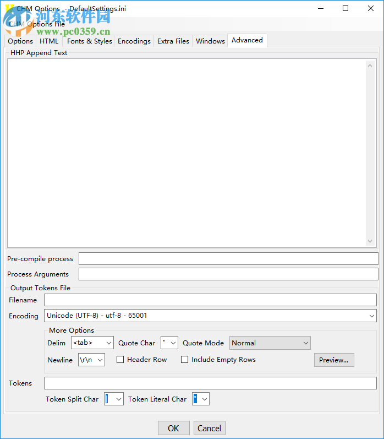
Task: Click the Cancel button
Action: 210,428
